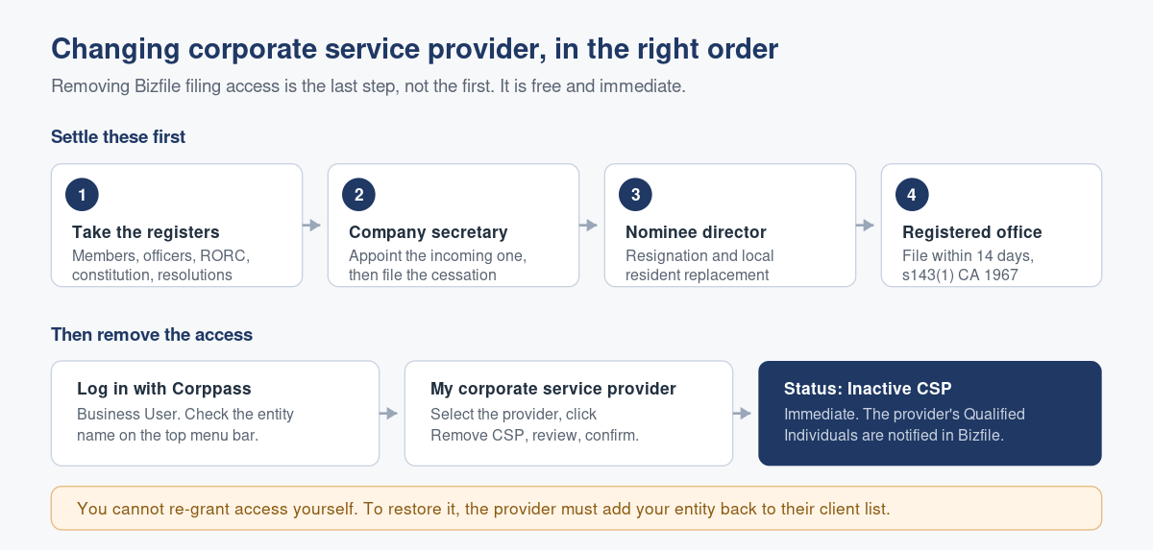
Task: Select the Registered office heading
Action: 972,232
